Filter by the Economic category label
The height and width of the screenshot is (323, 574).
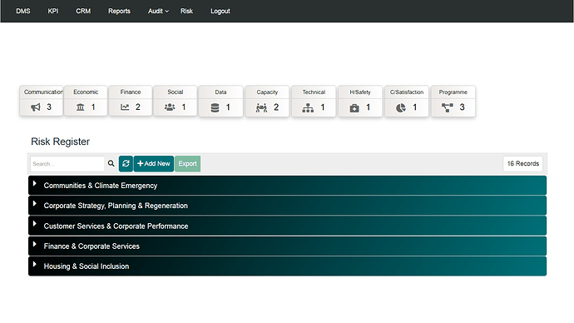coord(86,92)
